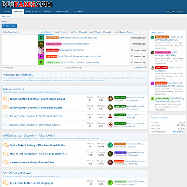Click the green R avatar in Latest Posts list
Viewport: 187px width, 187px height.
point(41,63)
